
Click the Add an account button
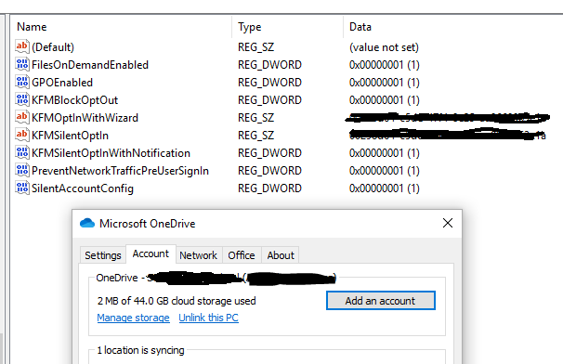(381, 301)
